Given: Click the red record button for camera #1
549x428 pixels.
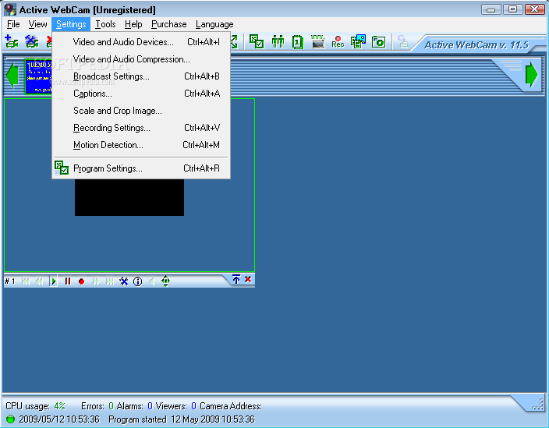Looking at the screenshot, I should coord(82,281).
